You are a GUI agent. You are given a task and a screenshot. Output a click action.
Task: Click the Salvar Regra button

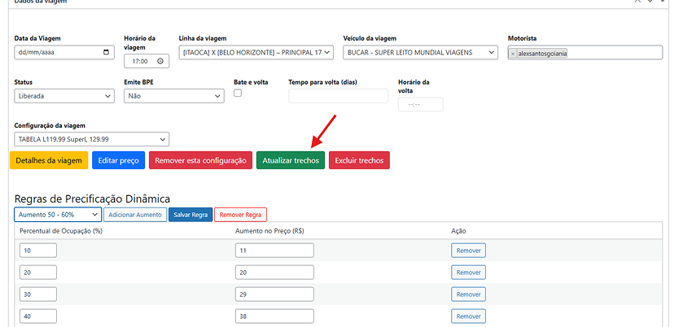click(x=189, y=215)
